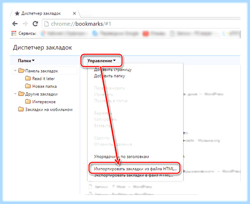Screen dimensions: 250x204
Task: Open the Управление dropdown menu
Action: click(x=101, y=61)
